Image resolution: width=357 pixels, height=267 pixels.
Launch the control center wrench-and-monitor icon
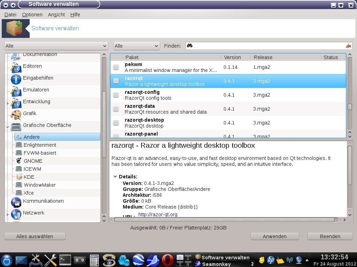coord(36,260)
